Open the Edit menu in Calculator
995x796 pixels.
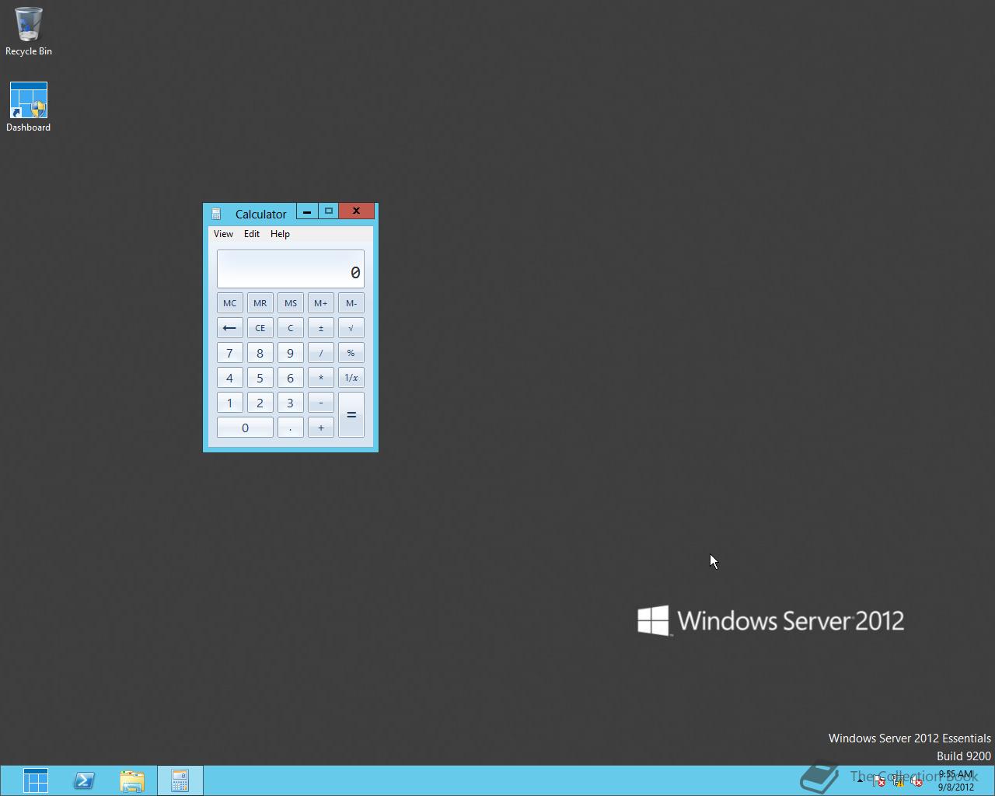tap(252, 234)
